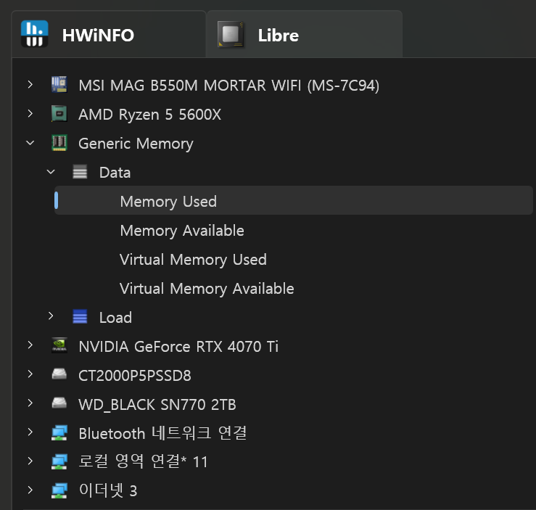This screenshot has width=536, height=510.
Task: Select the Bluetooth 네트워크 연결 entry
Action: tap(162, 433)
